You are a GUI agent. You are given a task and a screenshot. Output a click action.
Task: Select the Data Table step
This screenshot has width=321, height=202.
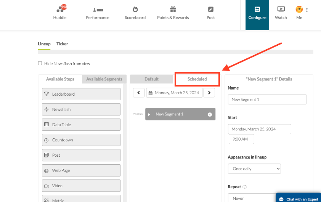tap(81, 125)
